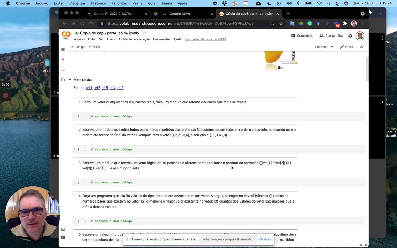Click the code line in exercise 1 cell
Viewport: 397px width, 248px height.
[111, 116]
